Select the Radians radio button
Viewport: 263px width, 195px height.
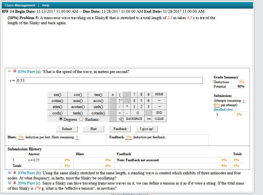(81, 119)
